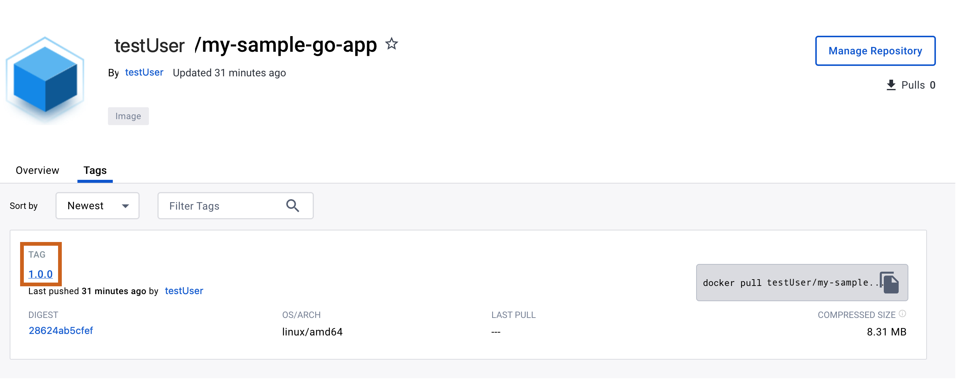The image size is (956, 379).
Task: Open tag 1.0.0 link
Action: point(41,274)
